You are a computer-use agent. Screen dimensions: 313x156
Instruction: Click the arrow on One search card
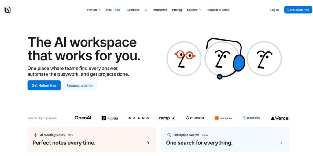click(x=281, y=143)
